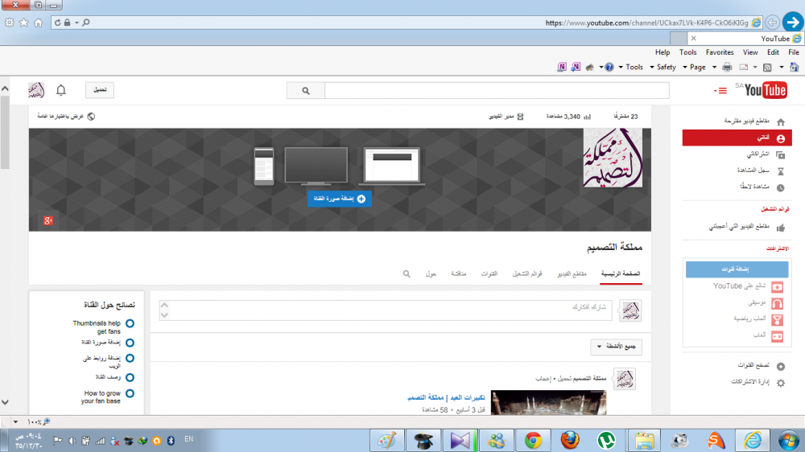The image size is (805, 452).
Task: Switch to the 'مقاطع الفيديو' channel tab
Action: click(573, 274)
